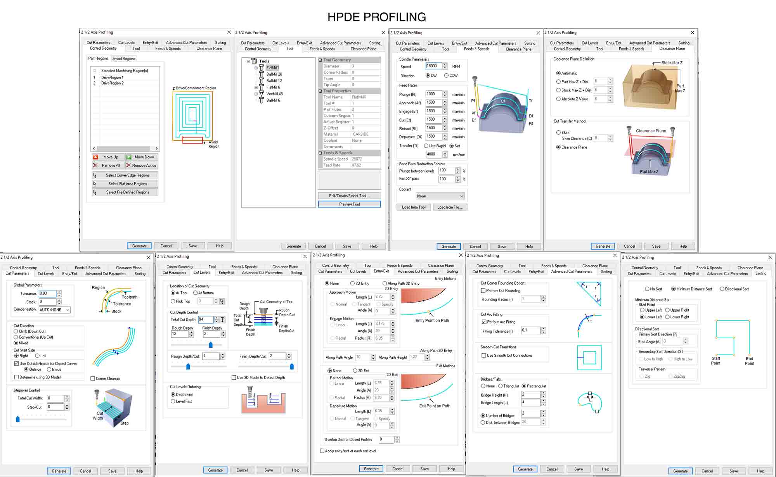
Task: Select Level First ordering
Action: tap(181, 401)
